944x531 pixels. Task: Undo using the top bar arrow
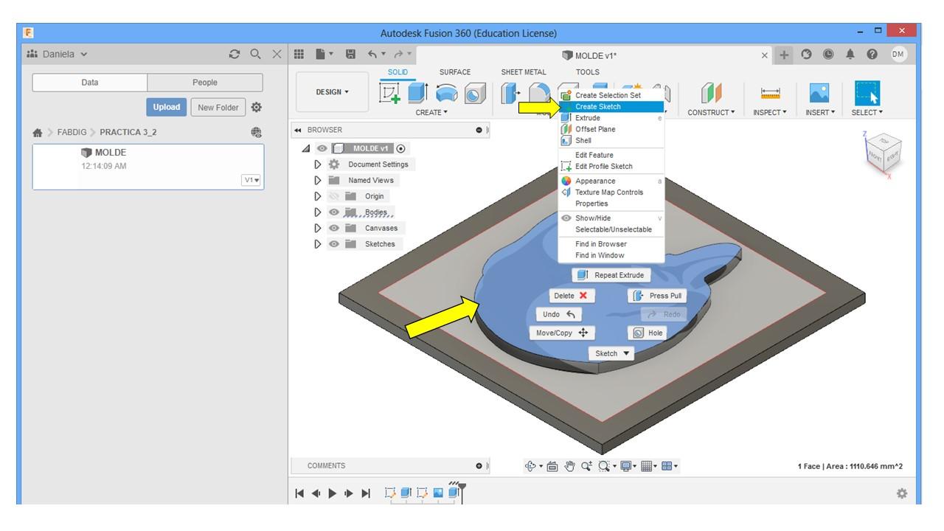(372, 55)
